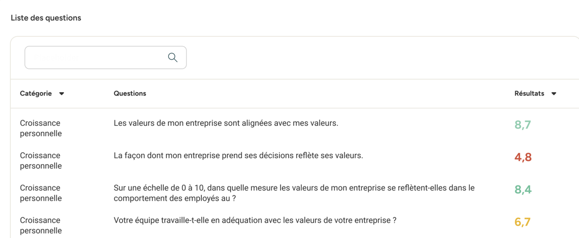
Task: Select the red 4,8 result score
Action: [523, 158]
